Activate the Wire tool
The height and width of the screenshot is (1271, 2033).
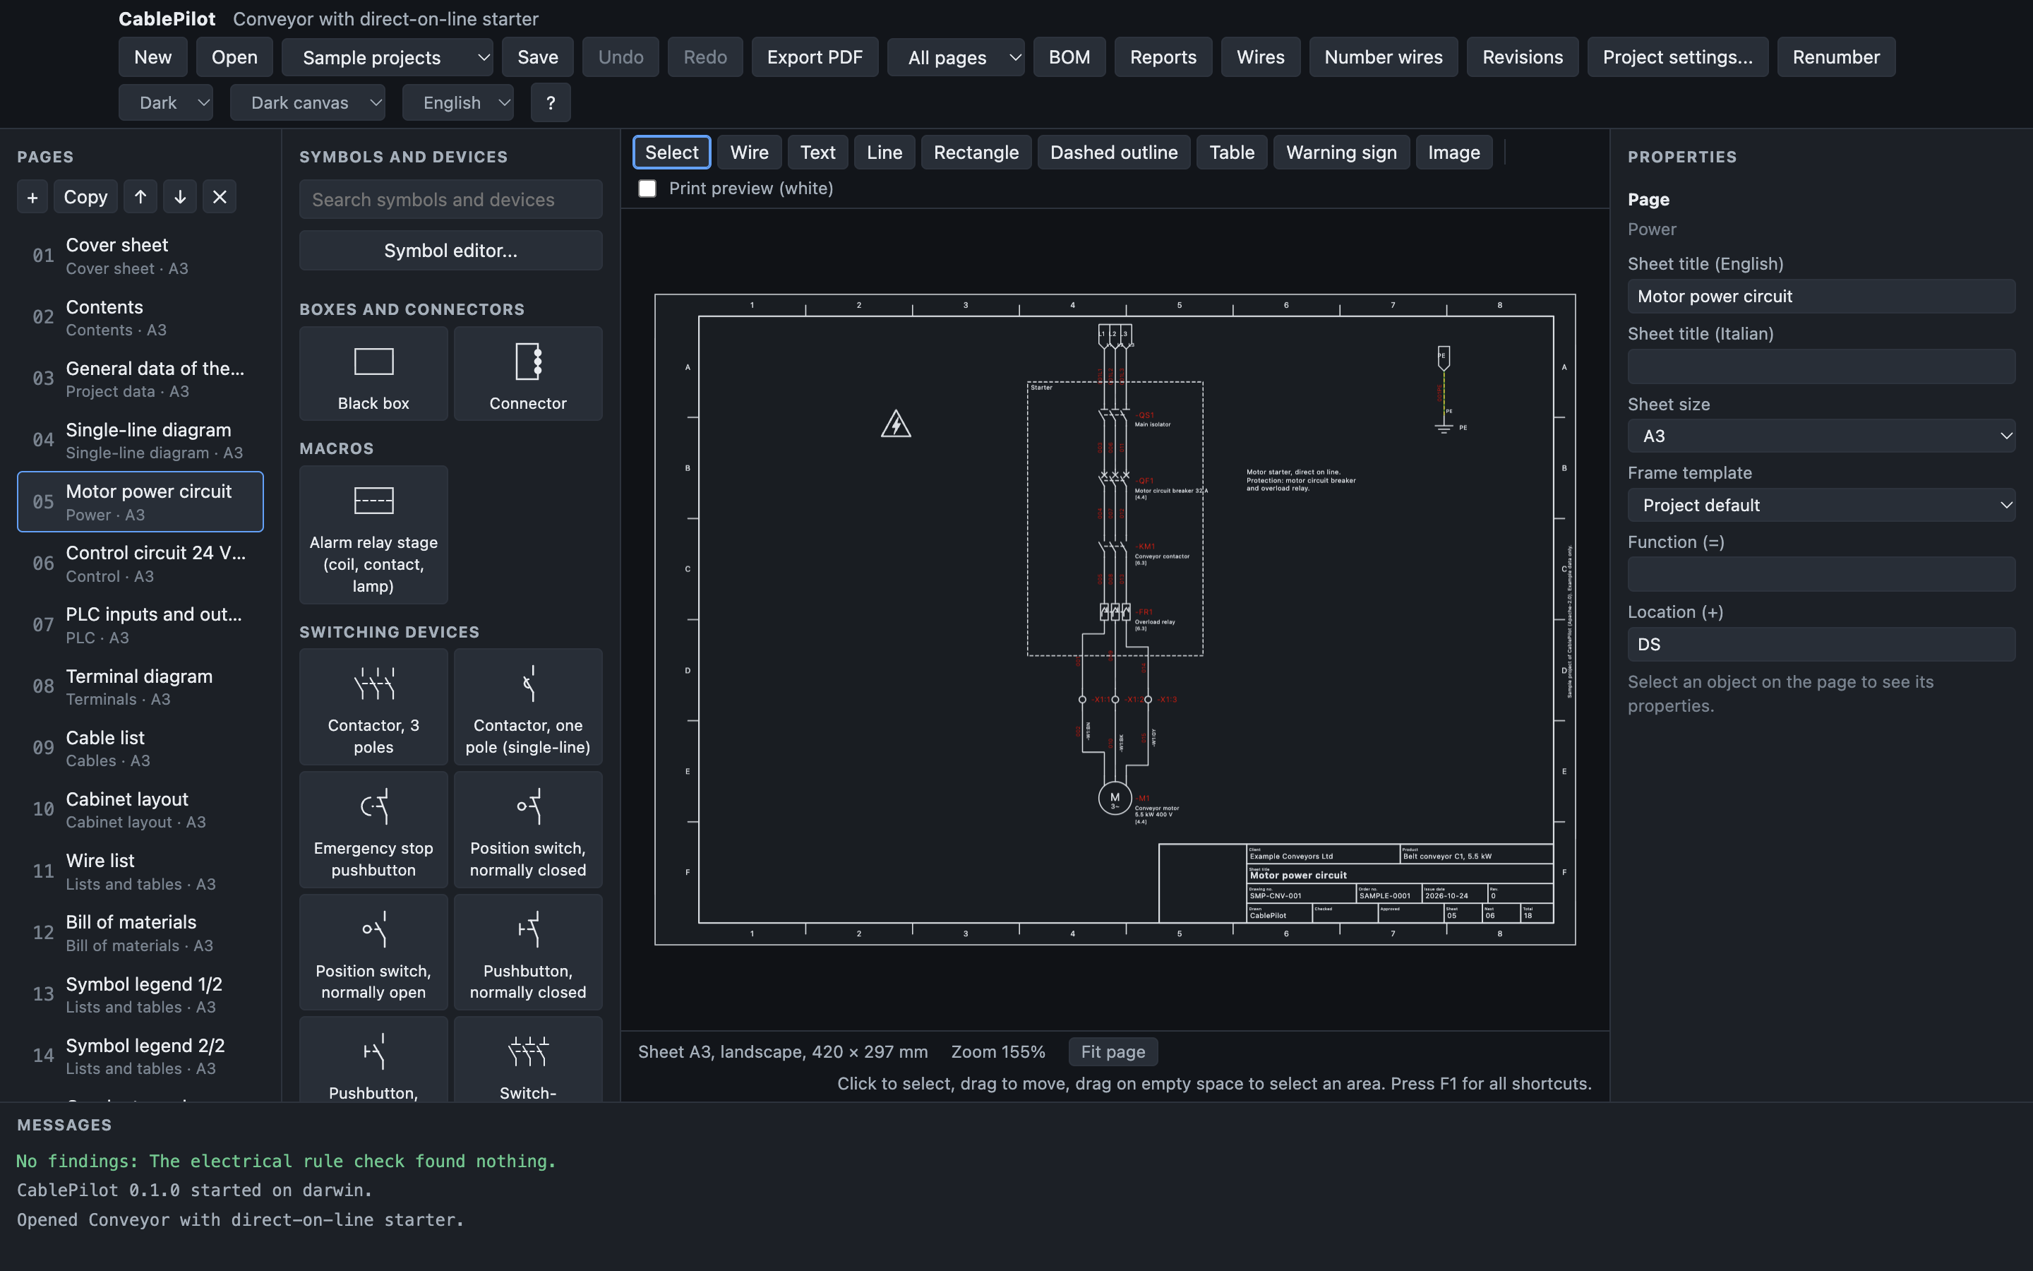750,152
